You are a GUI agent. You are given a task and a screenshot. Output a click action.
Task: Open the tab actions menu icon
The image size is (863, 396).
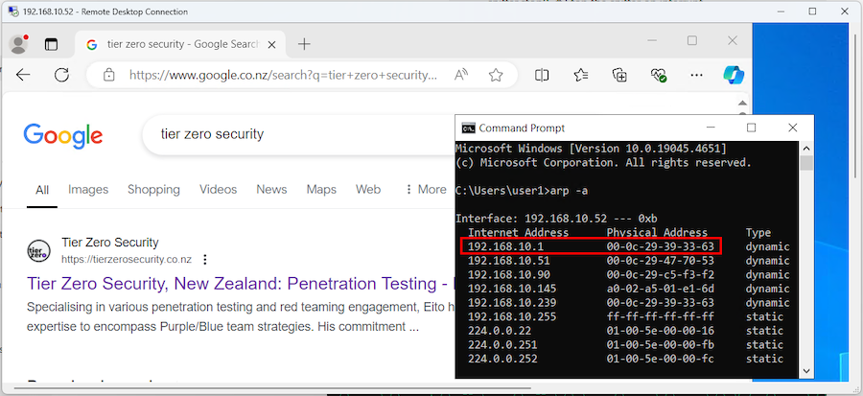(x=51, y=44)
